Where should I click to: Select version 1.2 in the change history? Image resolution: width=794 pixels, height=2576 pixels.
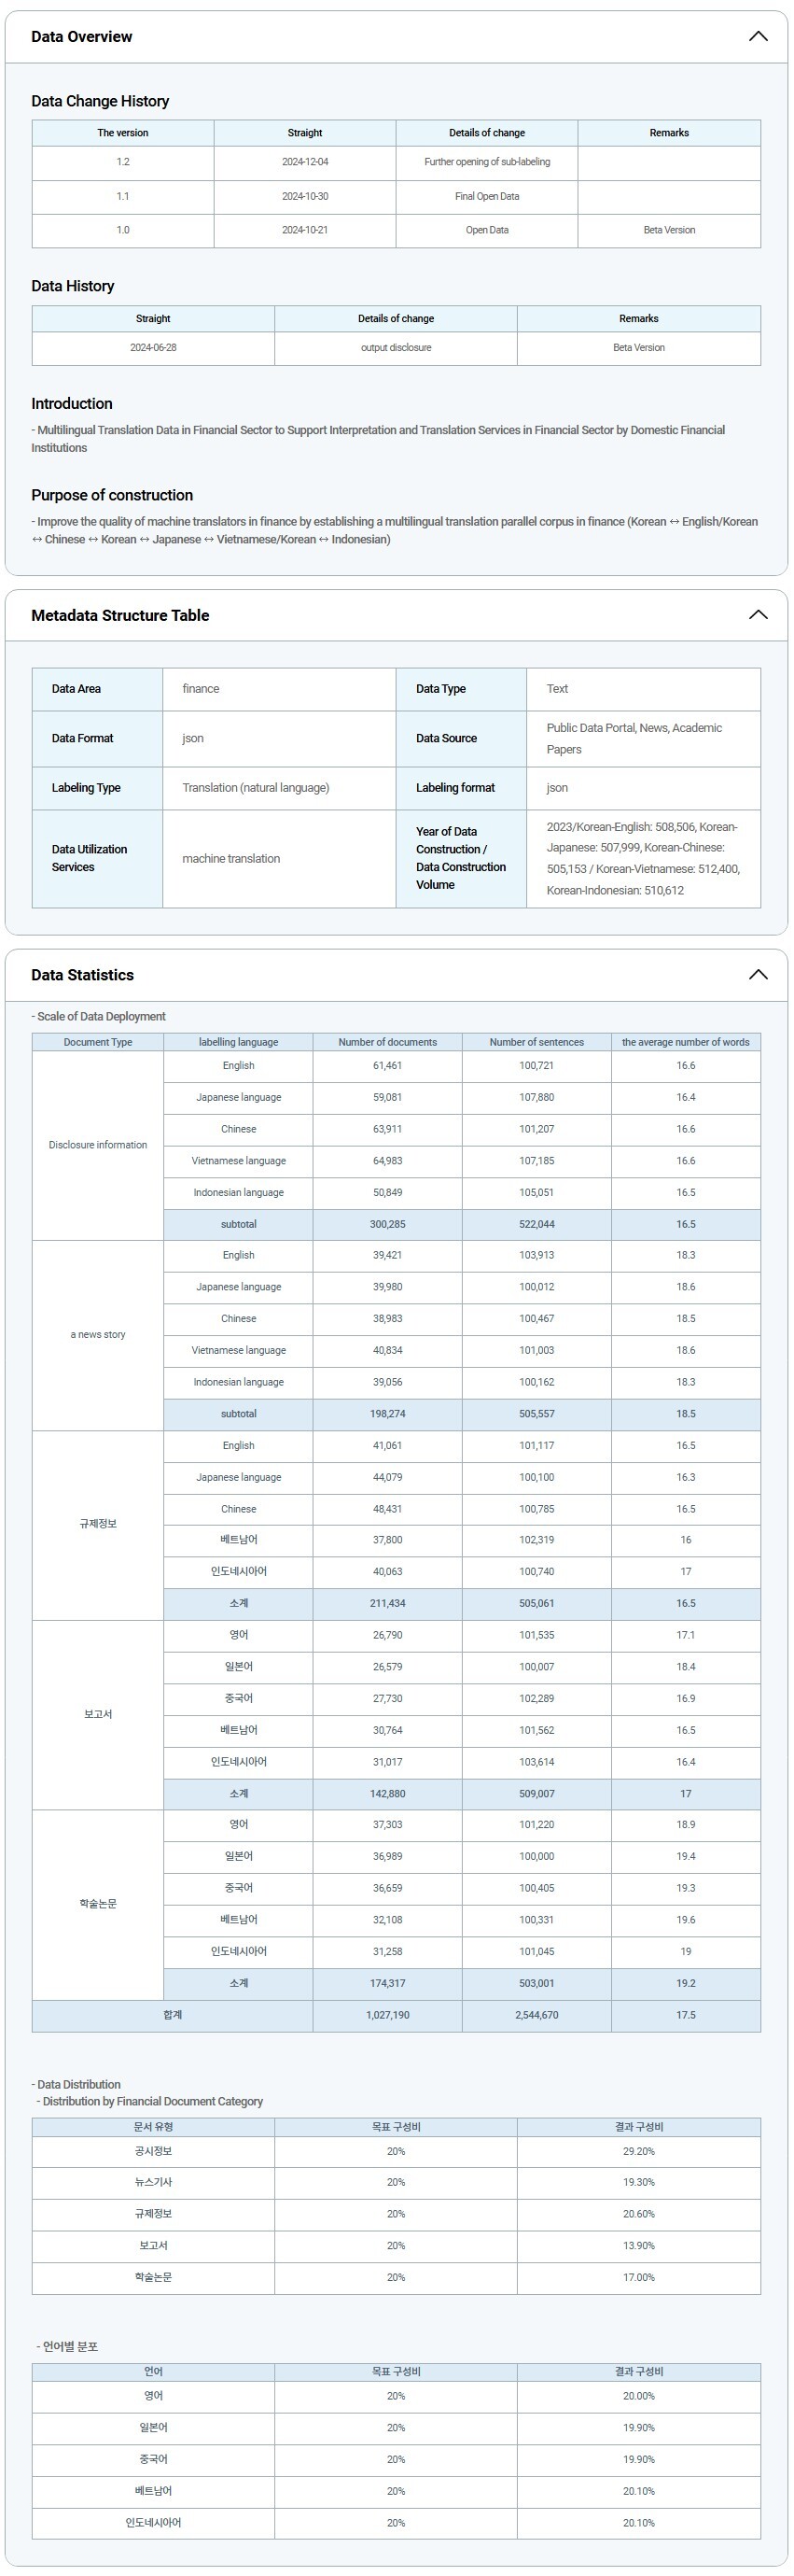[x=123, y=162]
